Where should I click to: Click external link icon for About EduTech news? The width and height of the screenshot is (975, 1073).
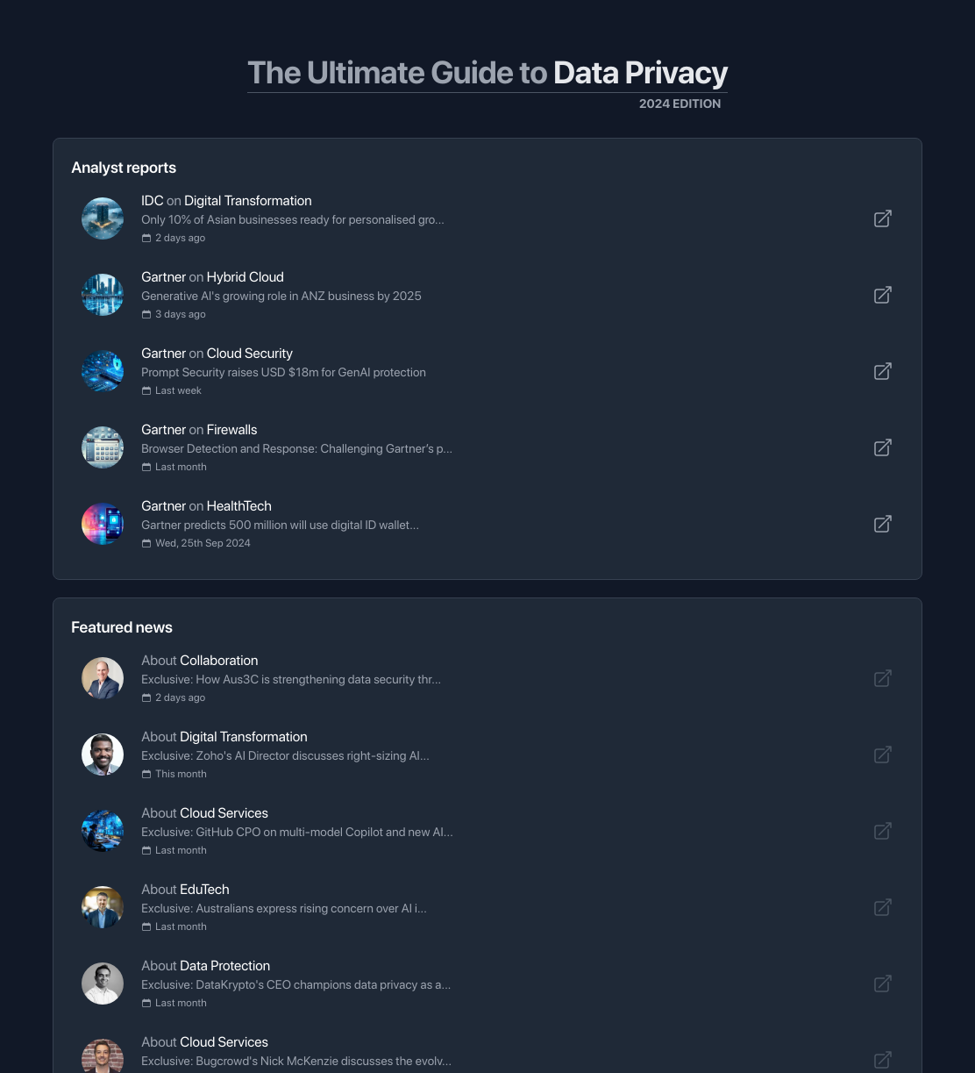pyautogui.click(x=883, y=907)
